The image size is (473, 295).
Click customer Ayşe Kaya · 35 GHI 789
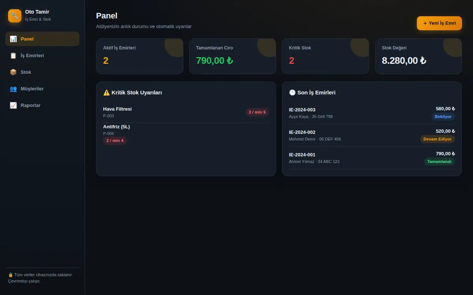[311, 117]
